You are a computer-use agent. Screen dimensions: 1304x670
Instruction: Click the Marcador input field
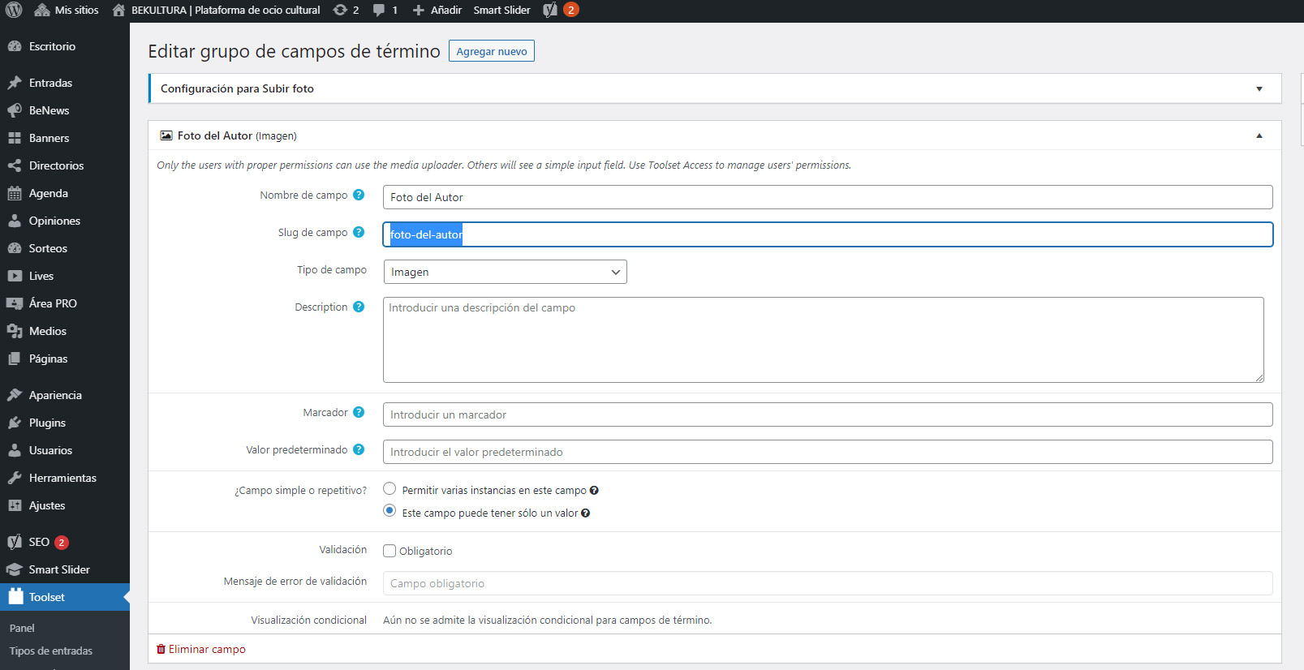(x=827, y=414)
